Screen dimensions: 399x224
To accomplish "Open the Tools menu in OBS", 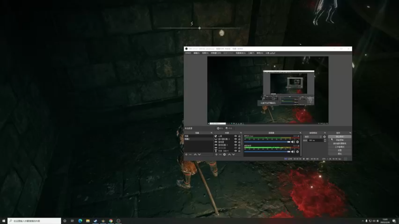I will (251, 53).
